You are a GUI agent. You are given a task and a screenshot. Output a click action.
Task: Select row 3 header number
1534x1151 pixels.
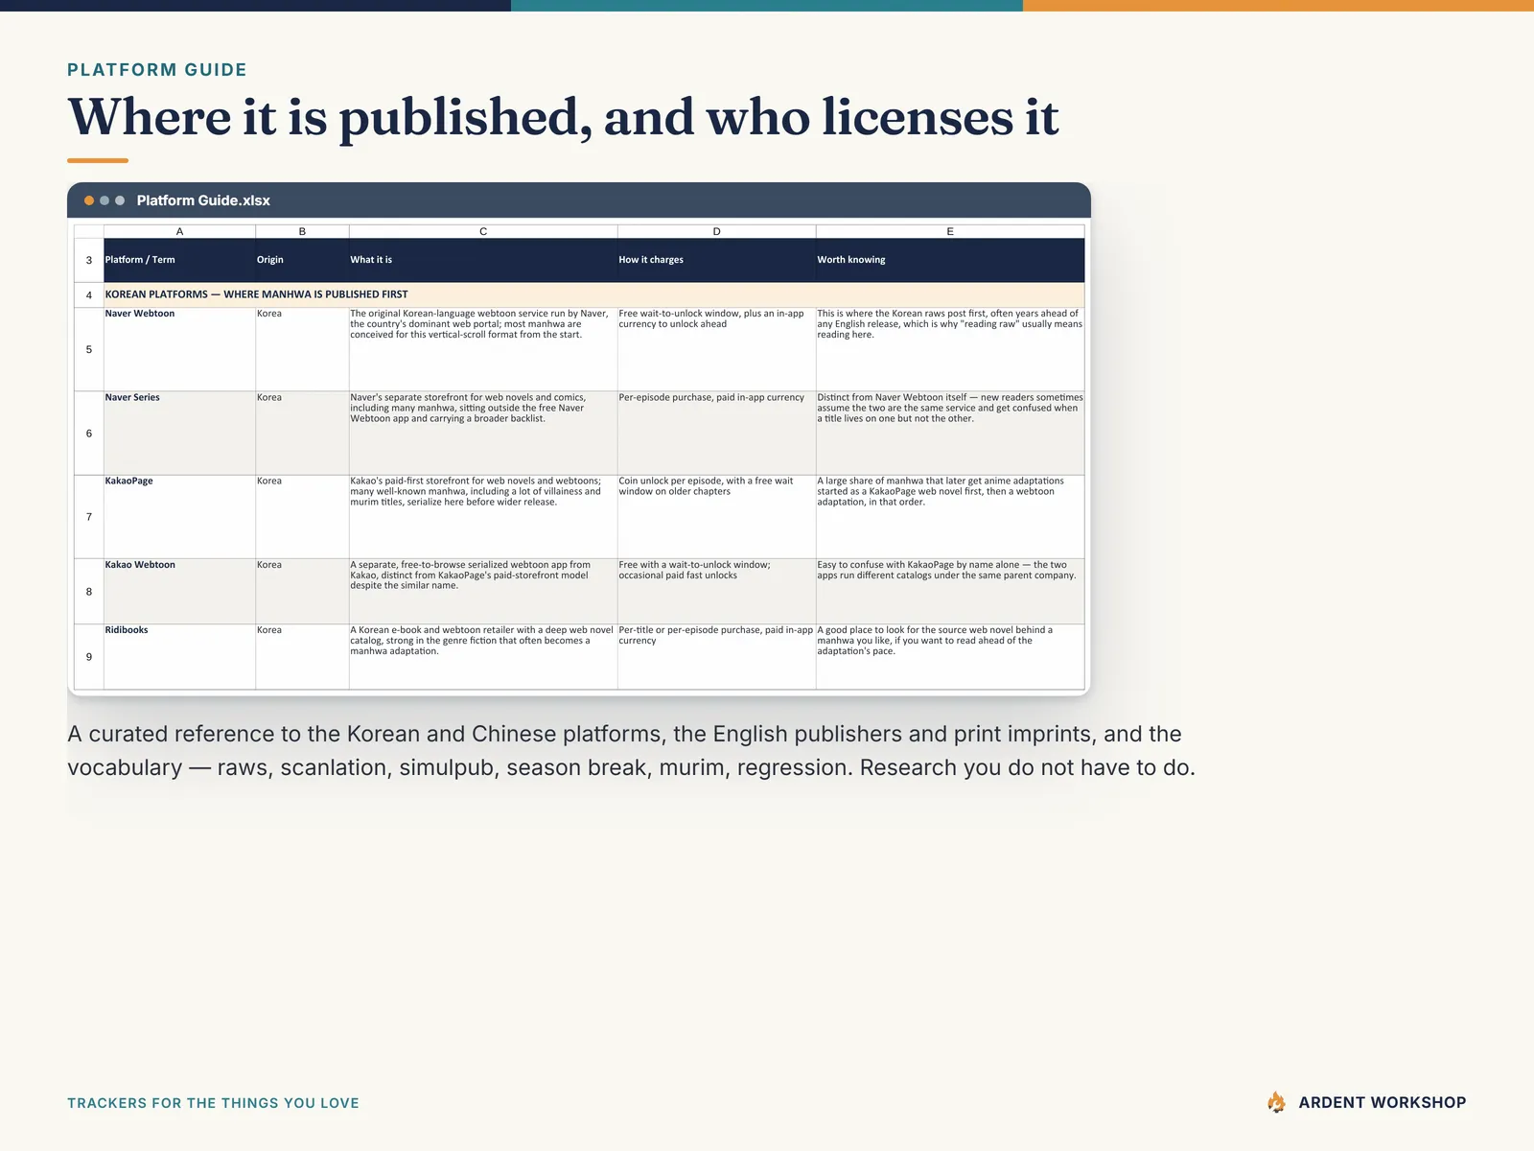coord(89,260)
